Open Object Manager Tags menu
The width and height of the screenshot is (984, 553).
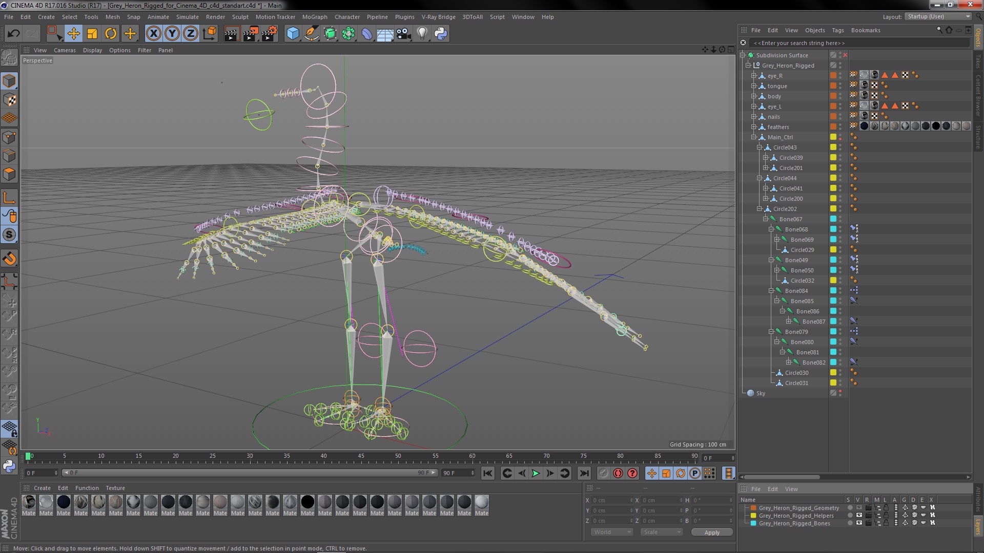tap(838, 30)
